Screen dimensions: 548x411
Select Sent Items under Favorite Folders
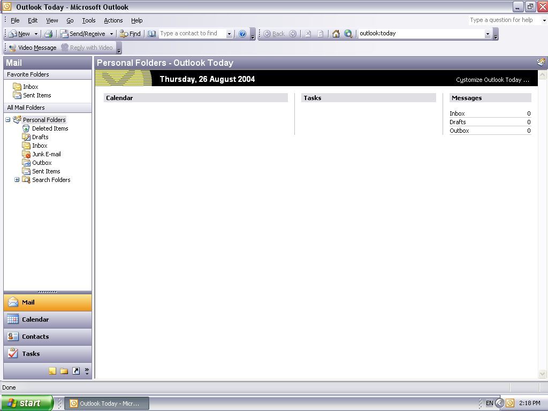(x=32, y=95)
